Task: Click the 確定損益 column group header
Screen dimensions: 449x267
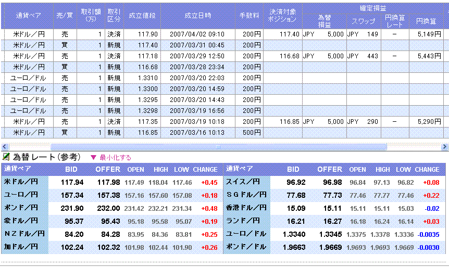Action: tap(373, 8)
